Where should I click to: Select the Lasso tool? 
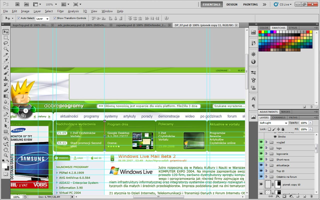click(6, 43)
